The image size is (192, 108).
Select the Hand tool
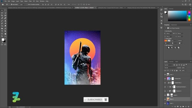(x=5, y=34)
